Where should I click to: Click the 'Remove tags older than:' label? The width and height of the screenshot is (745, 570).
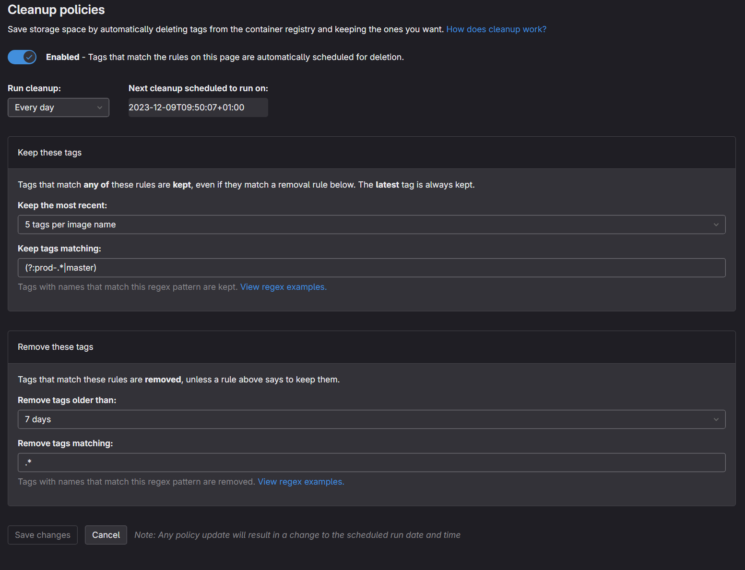(x=67, y=400)
